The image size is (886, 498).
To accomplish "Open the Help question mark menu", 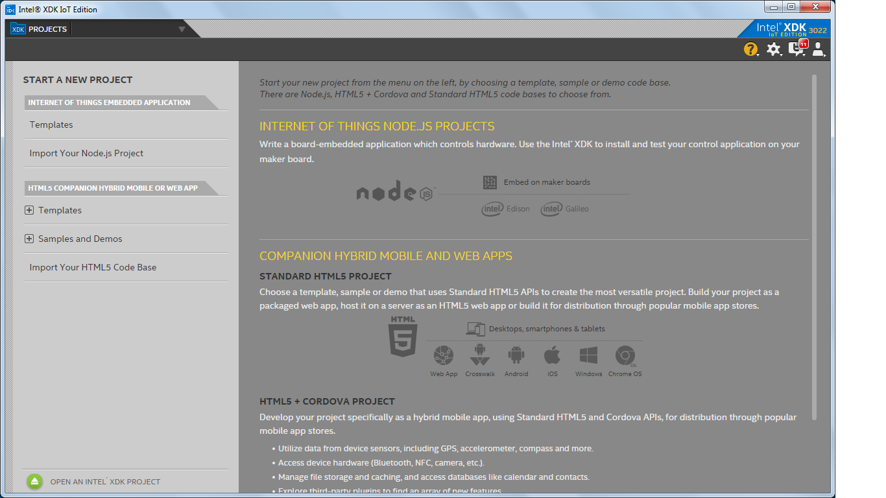I will click(x=750, y=49).
